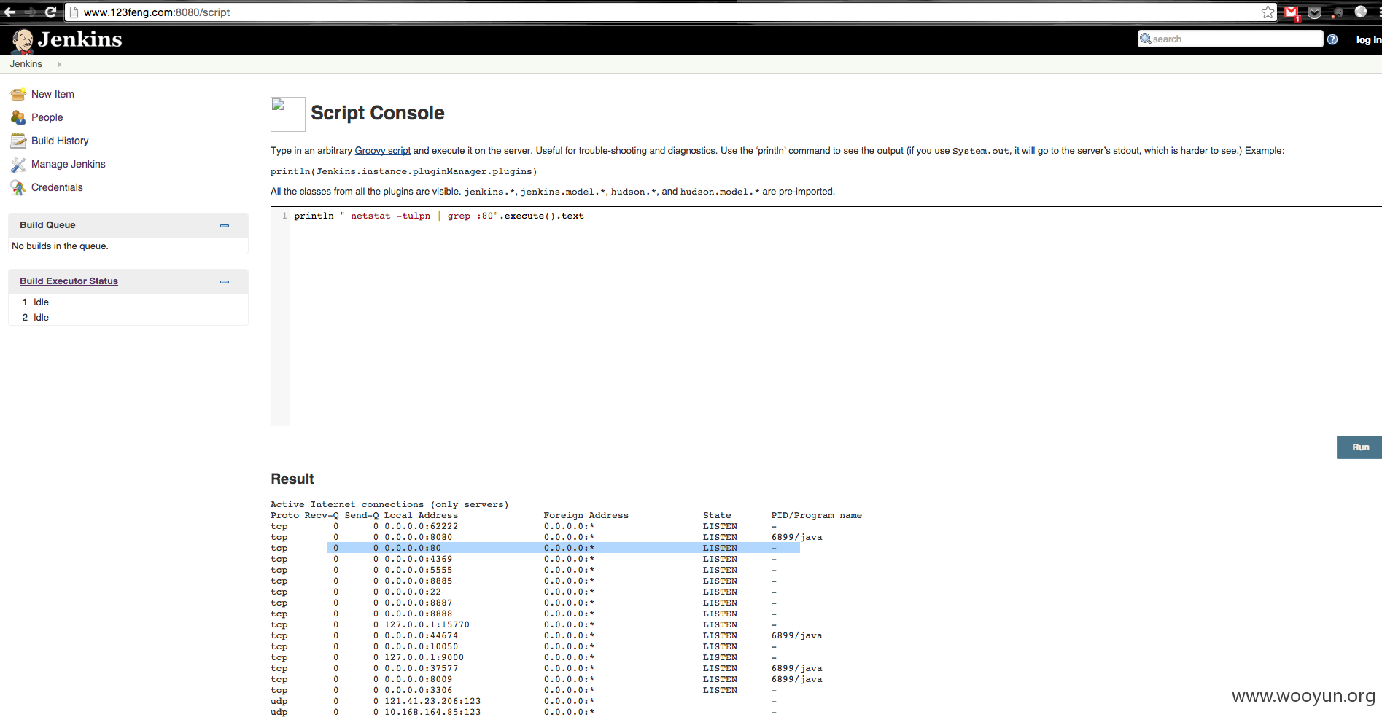
Task: Click the Credentials icon
Action: (18, 187)
